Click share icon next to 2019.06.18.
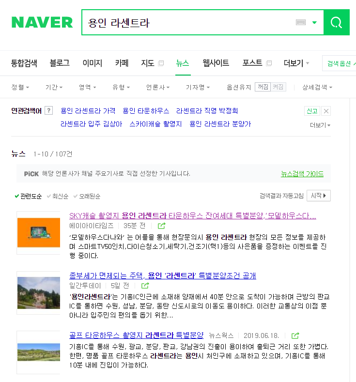 pos(295,336)
